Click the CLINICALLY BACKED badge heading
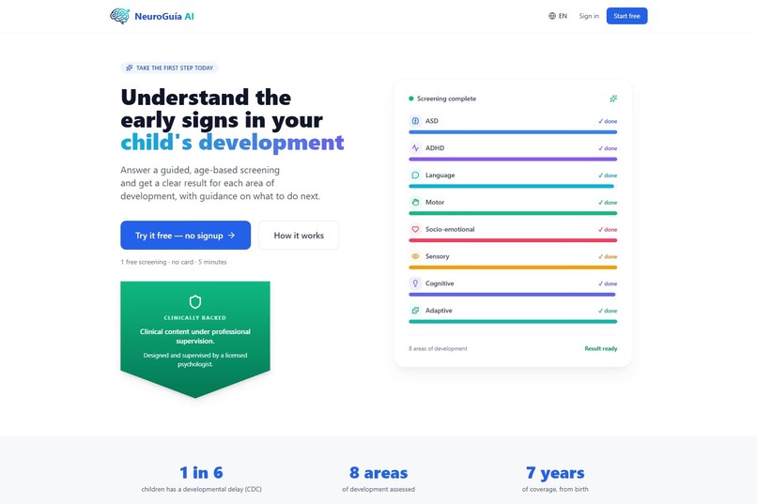Viewport: 757px width, 504px height. 195,318
